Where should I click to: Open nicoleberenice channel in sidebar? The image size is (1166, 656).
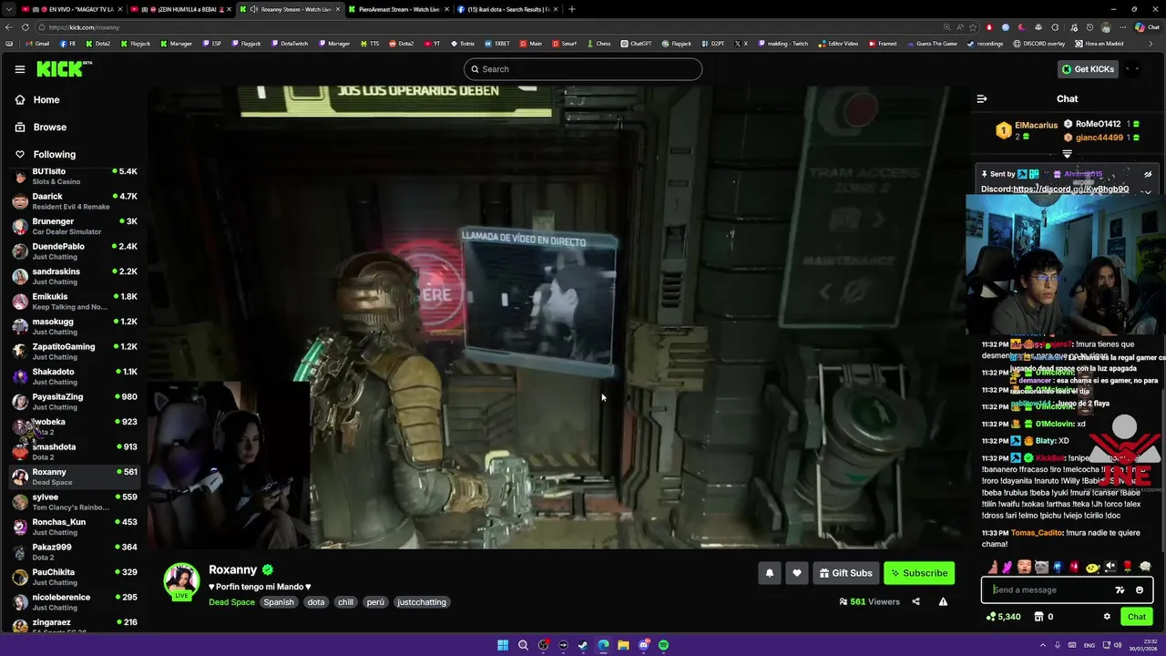click(x=75, y=602)
